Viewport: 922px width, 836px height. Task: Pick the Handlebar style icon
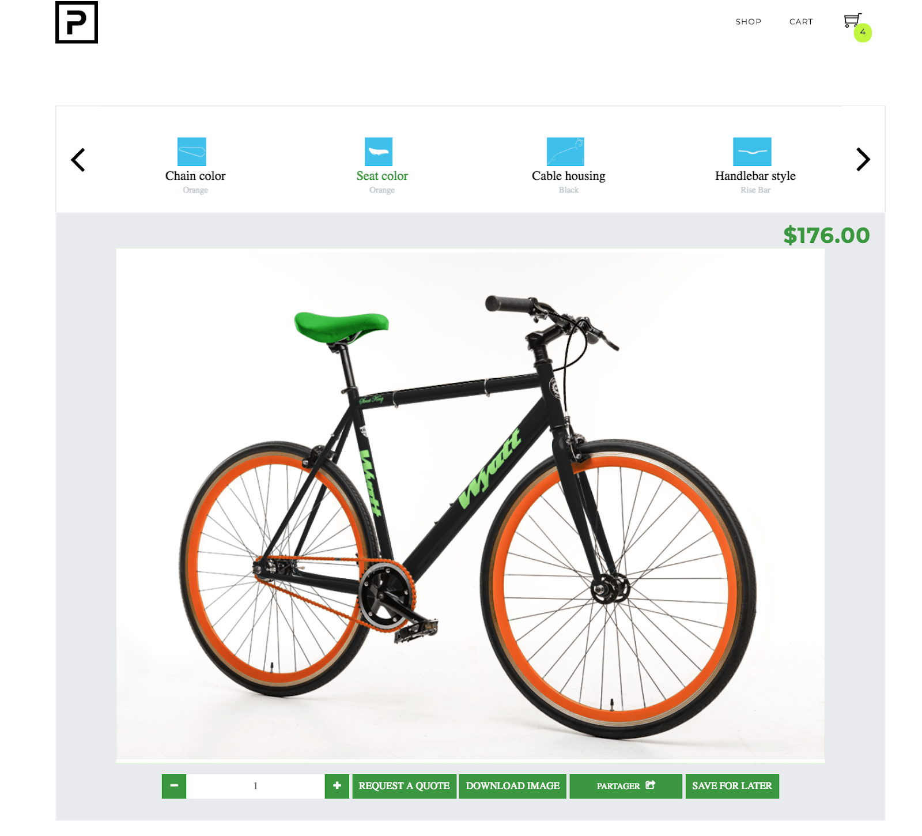(x=752, y=152)
